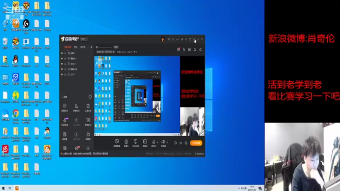Click the record video camera icon
The height and width of the screenshot is (191, 340).
pyautogui.click(x=175, y=143)
